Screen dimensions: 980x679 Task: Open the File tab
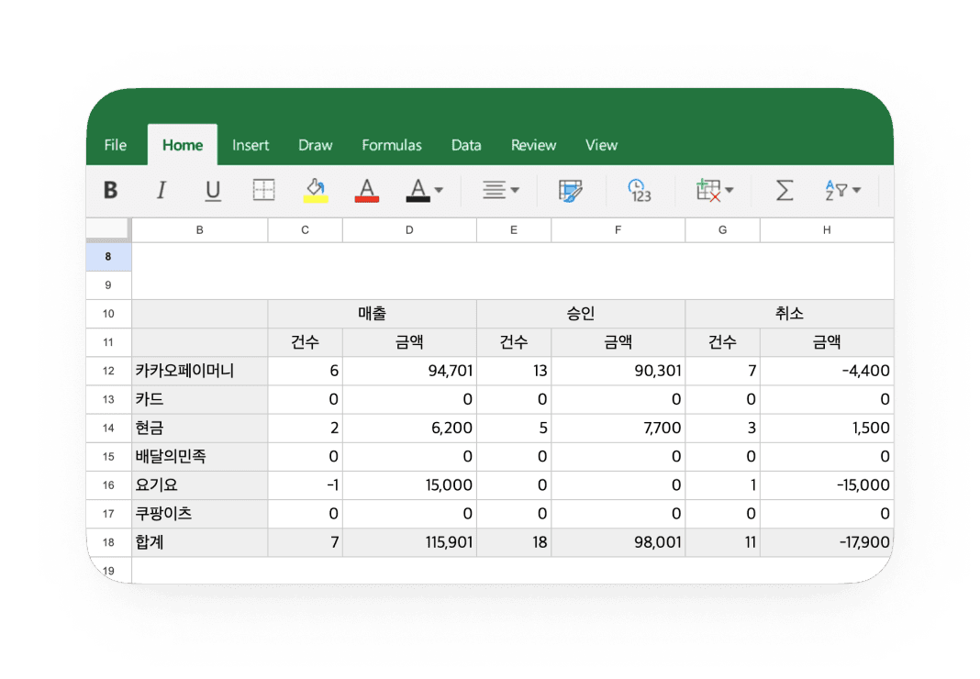coord(116,145)
